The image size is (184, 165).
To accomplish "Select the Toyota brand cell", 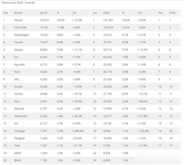I will click(18, 42).
